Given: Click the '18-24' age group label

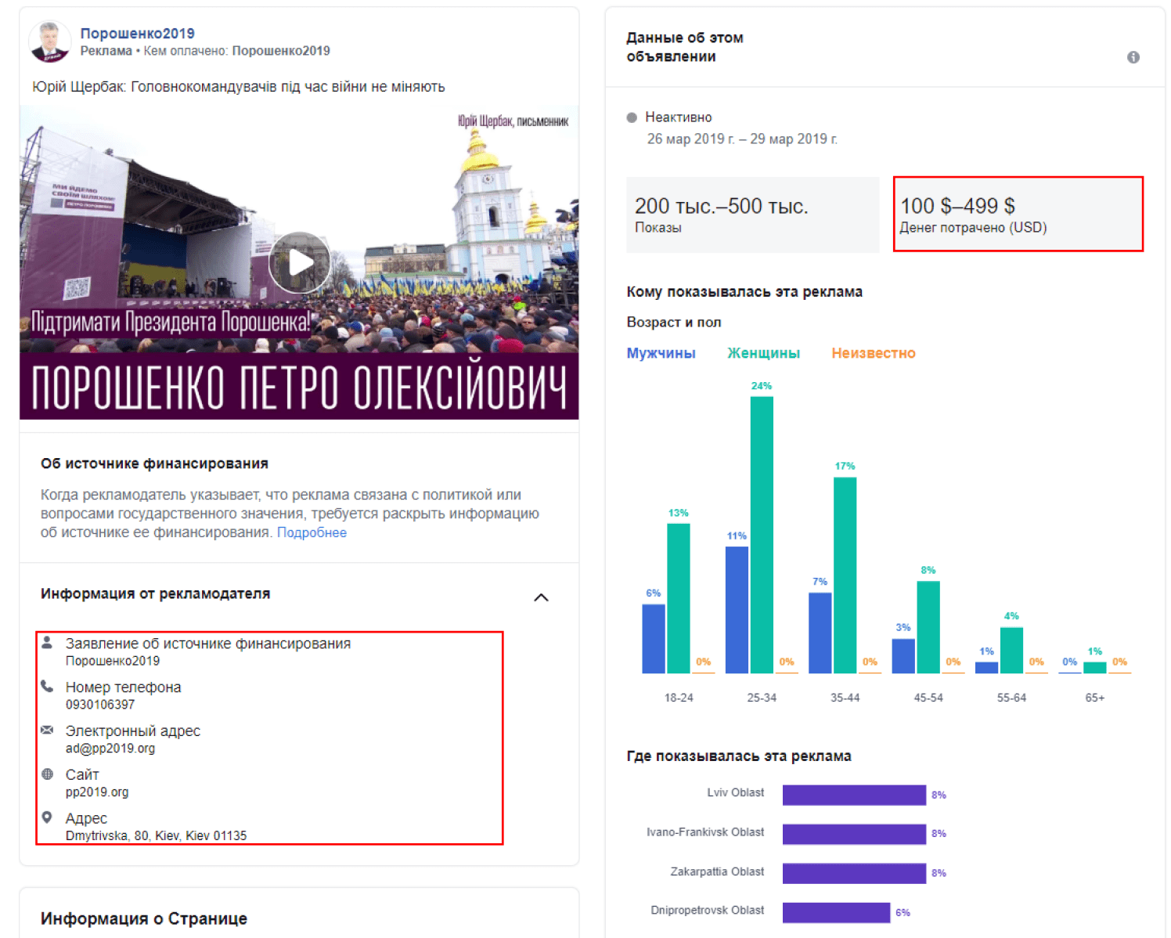Looking at the screenshot, I should coord(679,698).
